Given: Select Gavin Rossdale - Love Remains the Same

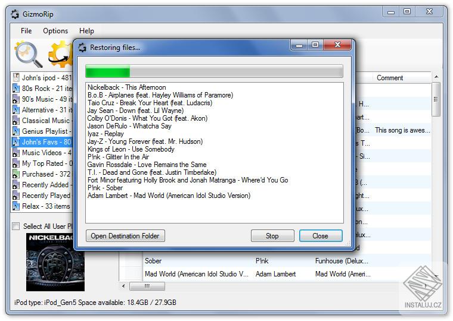Looking at the screenshot, I should [147, 165].
